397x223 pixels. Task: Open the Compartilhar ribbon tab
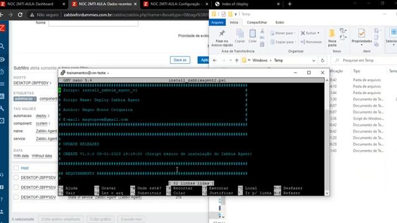[x=257, y=22]
